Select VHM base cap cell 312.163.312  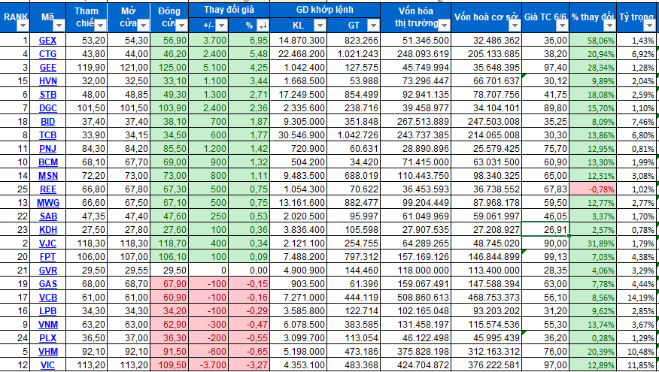(486, 352)
